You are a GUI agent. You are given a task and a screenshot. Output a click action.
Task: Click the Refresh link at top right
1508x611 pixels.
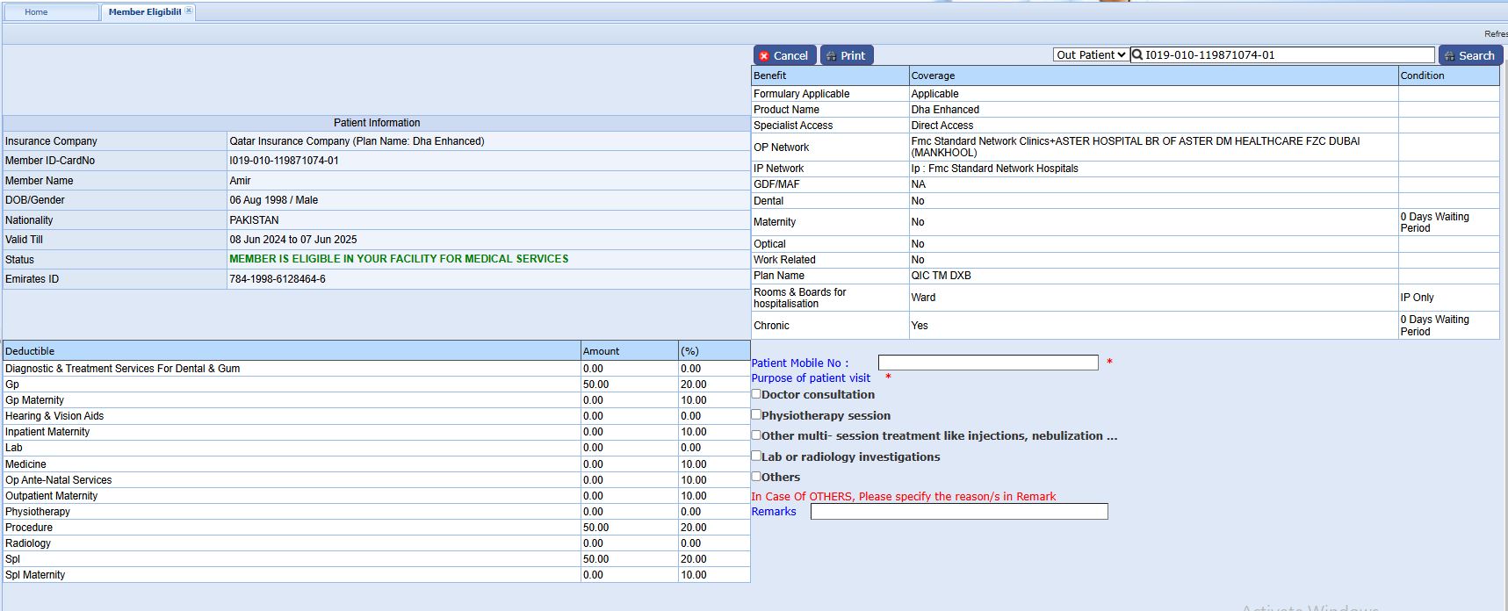(1495, 33)
